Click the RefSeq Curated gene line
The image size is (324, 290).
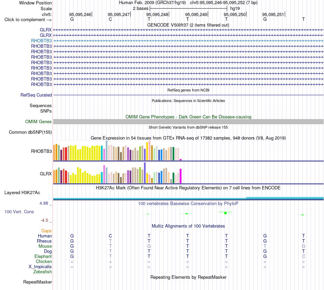click(188, 95)
